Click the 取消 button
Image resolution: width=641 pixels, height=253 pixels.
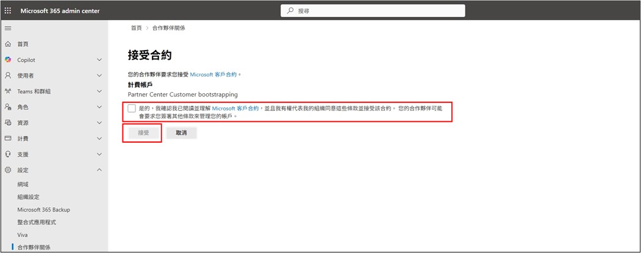pyautogui.click(x=181, y=132)
